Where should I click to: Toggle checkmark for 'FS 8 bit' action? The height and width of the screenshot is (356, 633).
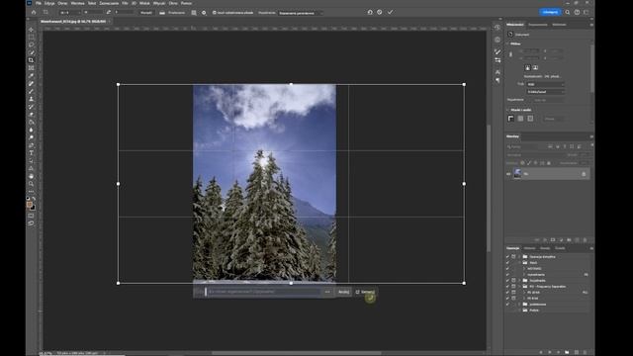507,299
